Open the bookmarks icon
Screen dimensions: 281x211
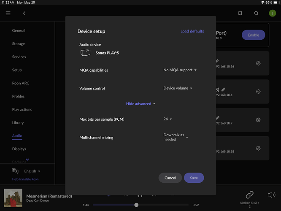point(240,13)
